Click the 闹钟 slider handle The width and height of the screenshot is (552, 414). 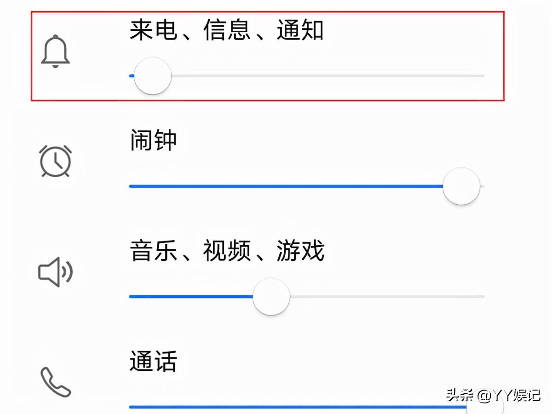point(461,186)
